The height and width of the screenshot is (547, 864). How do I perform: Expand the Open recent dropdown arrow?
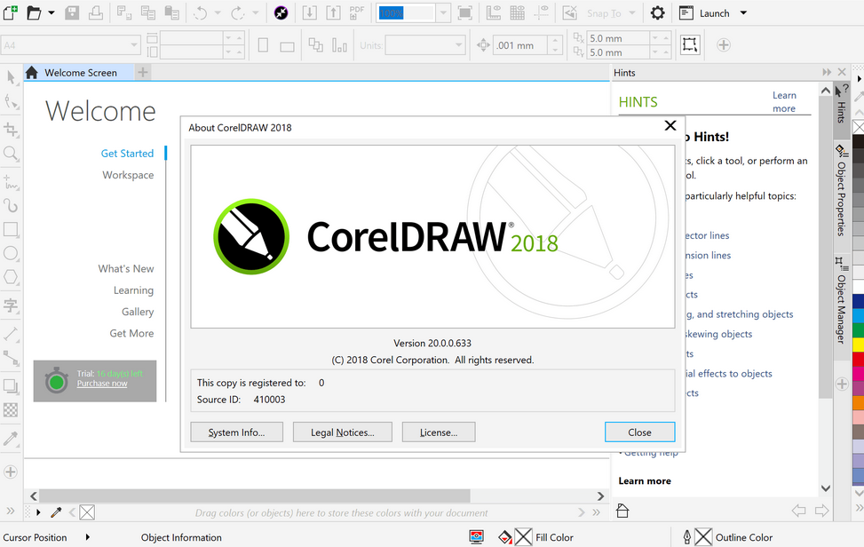[52, 13]
